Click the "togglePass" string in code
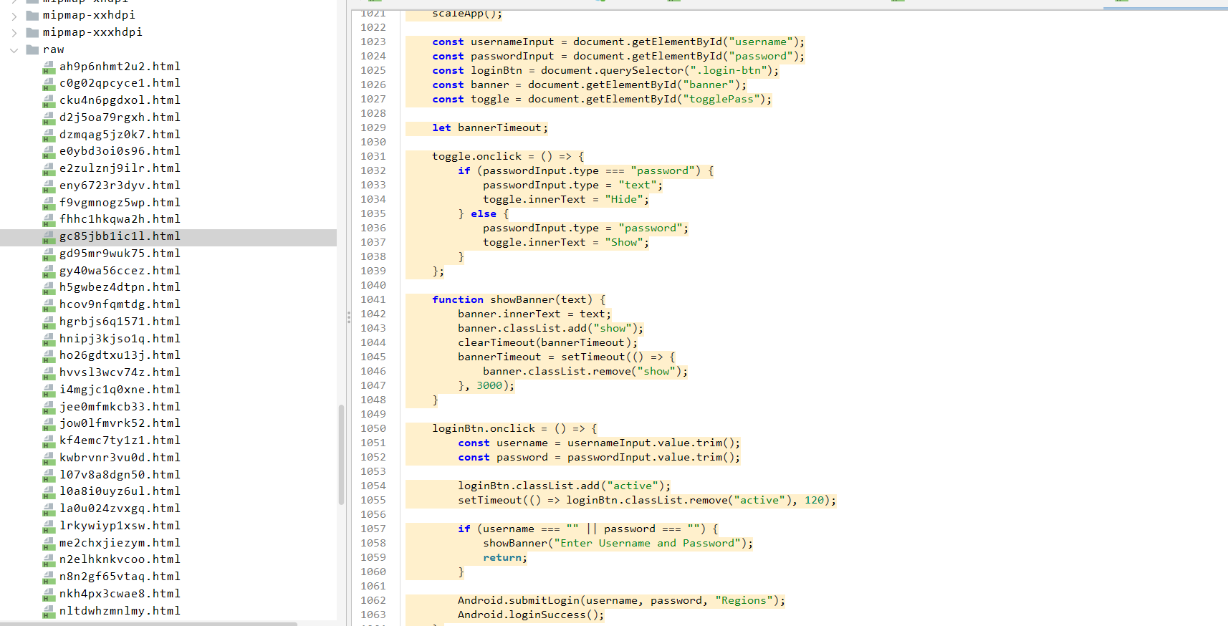This screenshot has height=626, width=1228. [721, 99]
